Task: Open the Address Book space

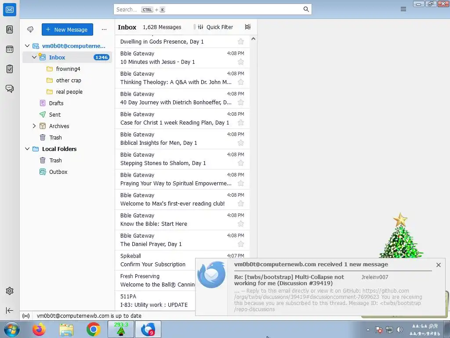Action: click(x=10, y=29)
